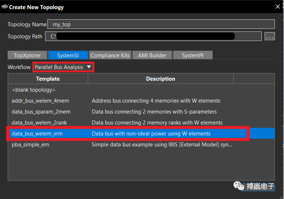Open the Compliance Kits tab
Image resolution: width=284 pixels, height=199 pixels.
(x=110, y=55)
